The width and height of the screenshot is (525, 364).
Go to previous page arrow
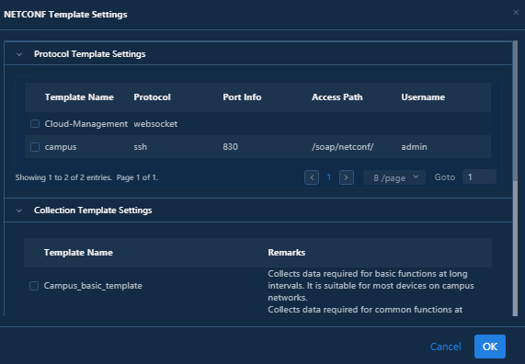tap(312, 177)
